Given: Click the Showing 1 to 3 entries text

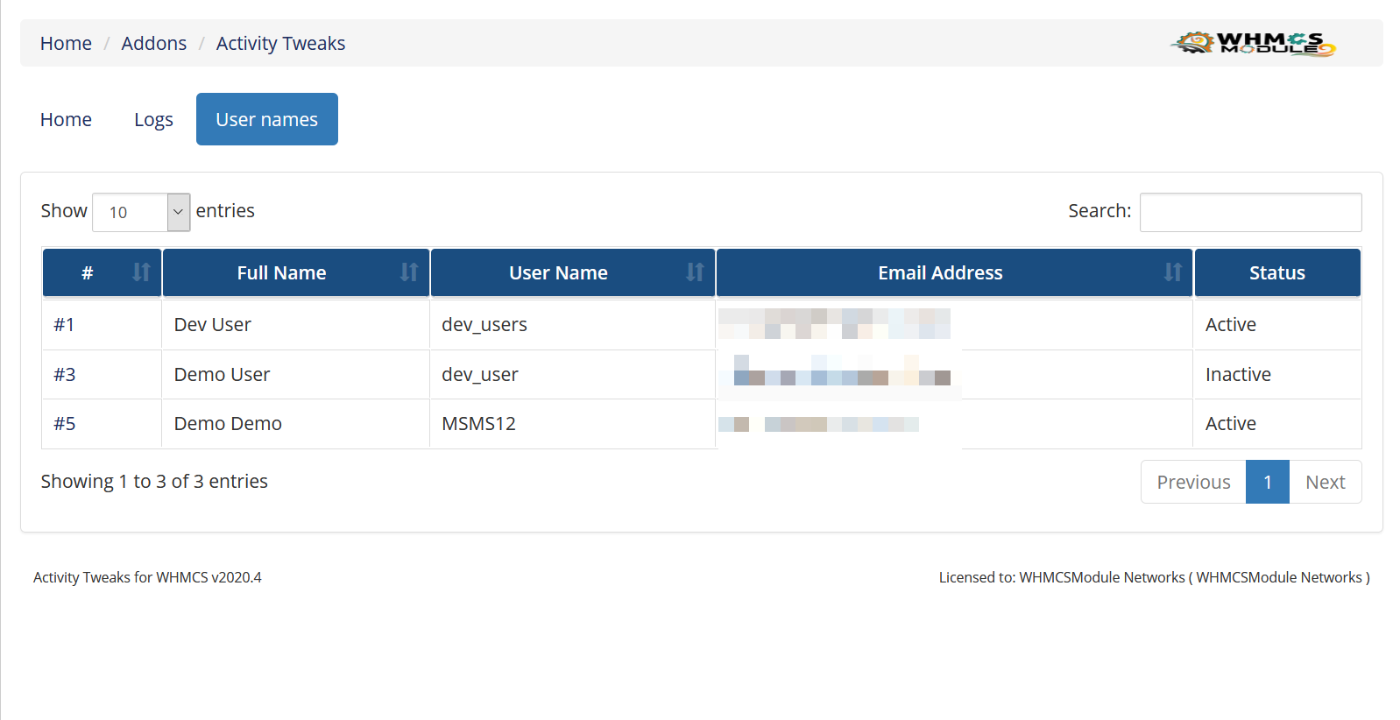Looking at the screenshot, I should point(154,482).
